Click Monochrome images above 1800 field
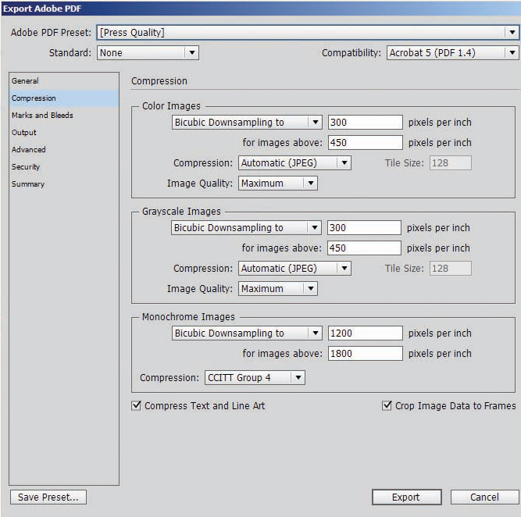The width and height of the screenshot is (521, 517). pos(365,354)
